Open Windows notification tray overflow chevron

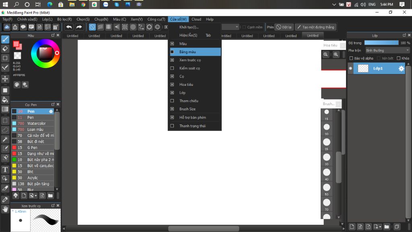point(334,4)
